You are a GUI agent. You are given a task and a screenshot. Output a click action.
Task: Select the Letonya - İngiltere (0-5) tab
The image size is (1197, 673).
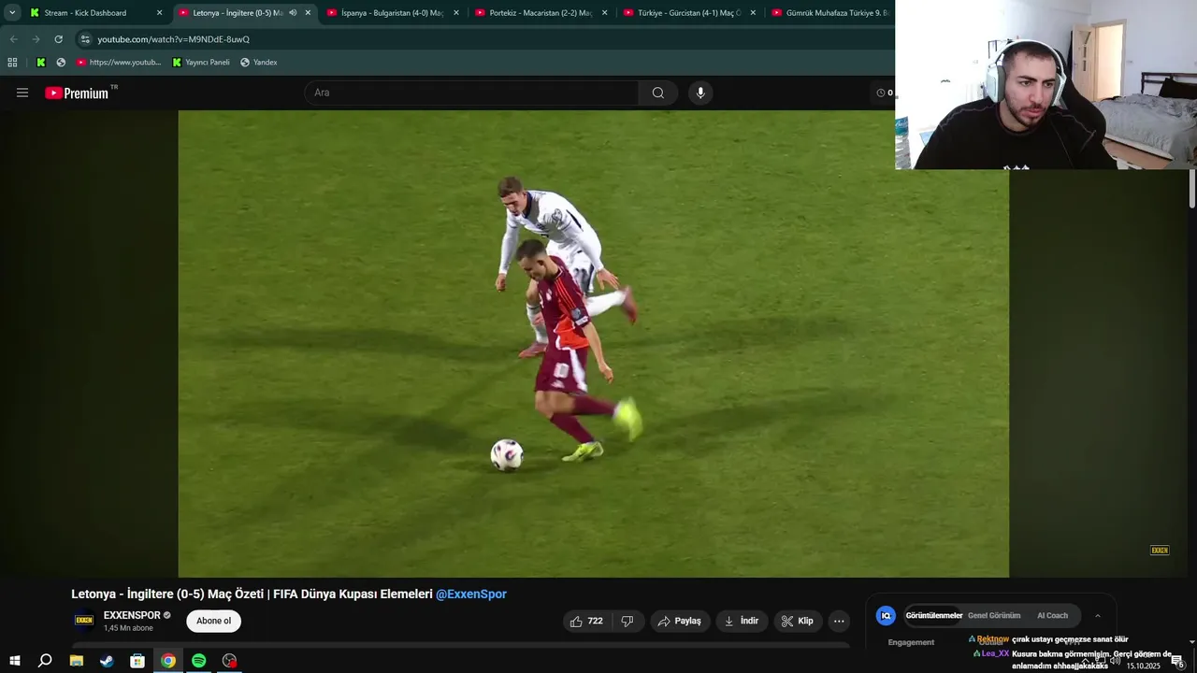[x=245, y=13]
